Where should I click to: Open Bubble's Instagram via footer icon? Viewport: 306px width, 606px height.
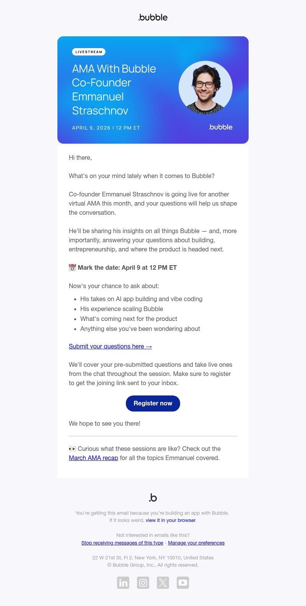[x=143, y=582]
